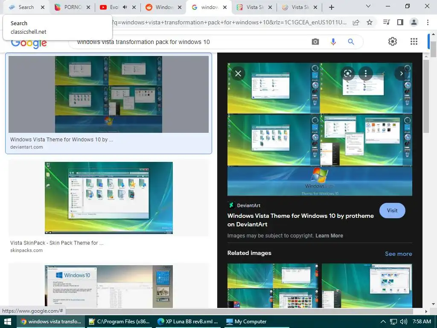Show hidden system tray icons
This screenshot has height=328, width=437.
(383, 322)
